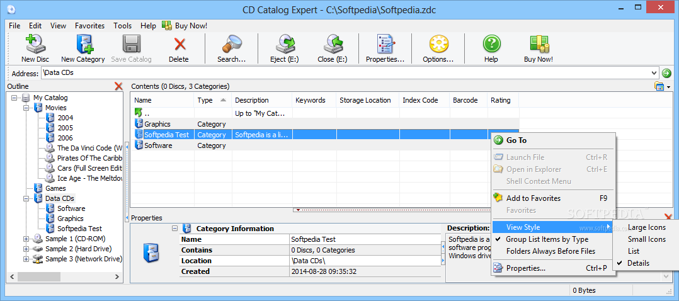Sort by the Rating column header
Image resolution: width=679 pixels, height=301 pixels.
tap(503, 100)
